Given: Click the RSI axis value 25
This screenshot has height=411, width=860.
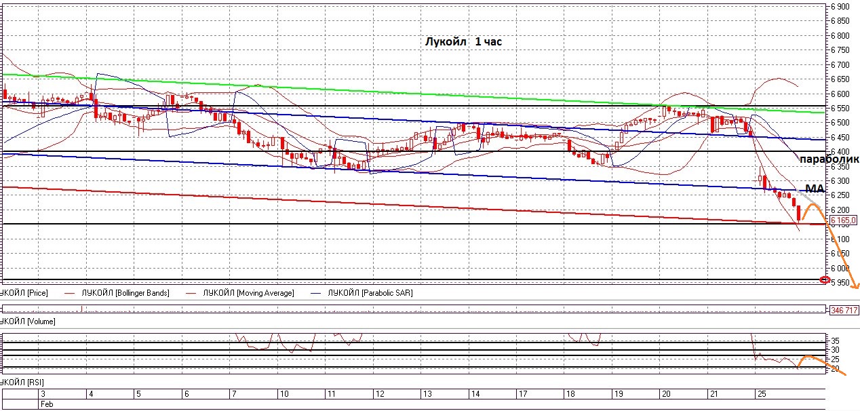Looking at the screenshot, I should [836, 359].
